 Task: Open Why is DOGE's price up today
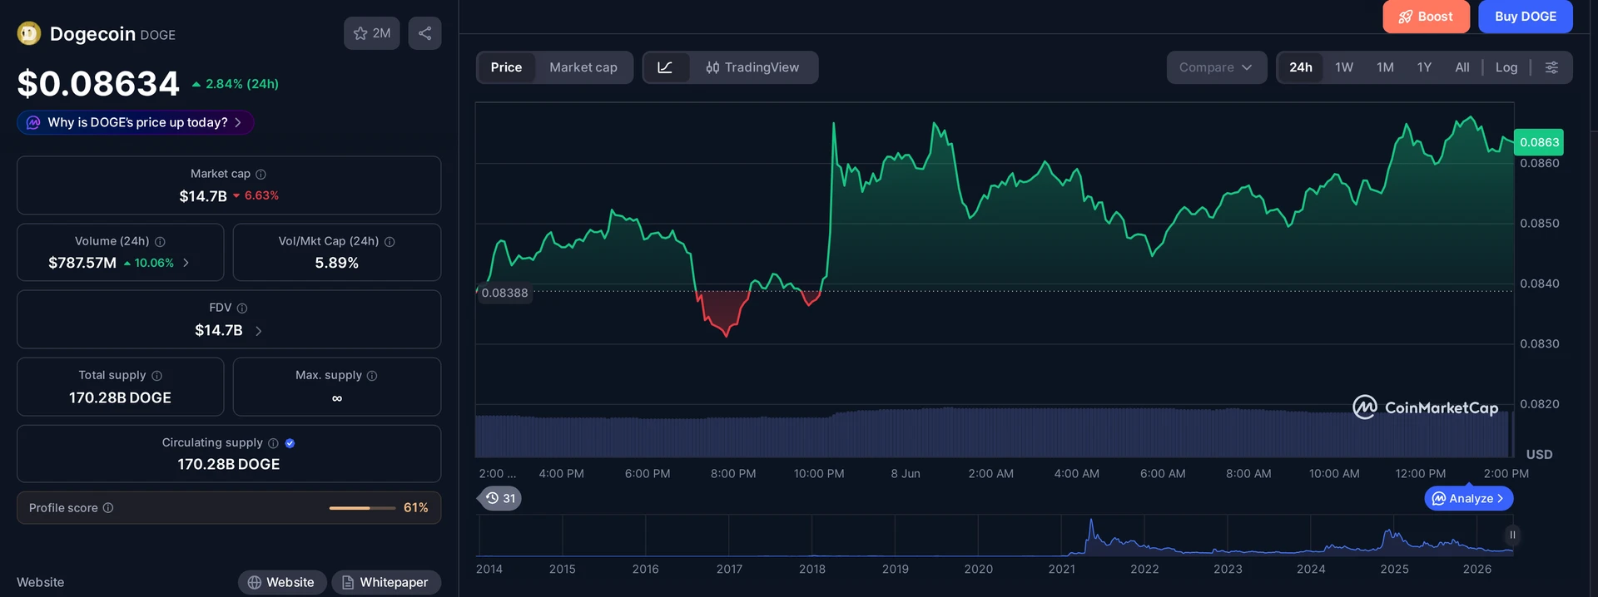[136, 122]
